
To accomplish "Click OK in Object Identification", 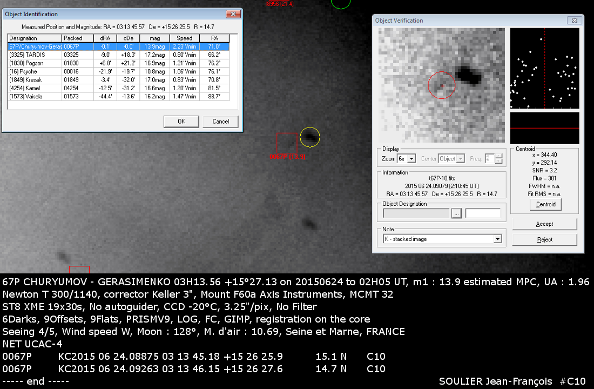I will (181, 122).
